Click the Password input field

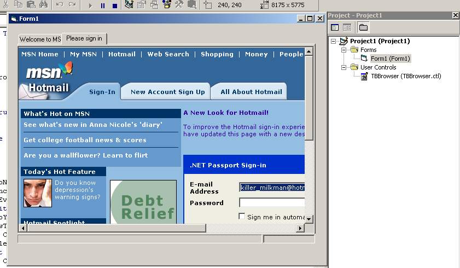[x=272, y=203]
